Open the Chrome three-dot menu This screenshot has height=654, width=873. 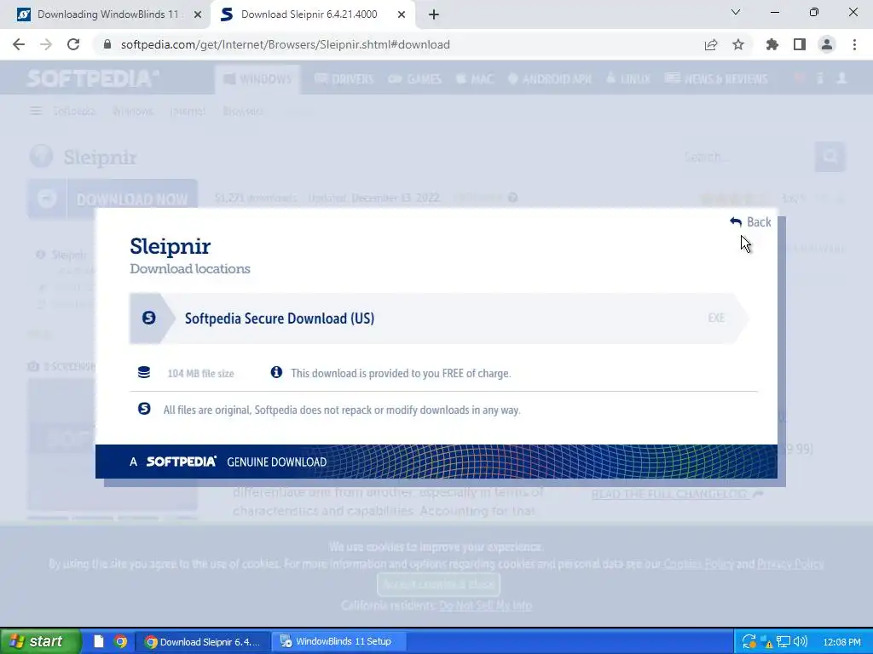coord(854,44)
